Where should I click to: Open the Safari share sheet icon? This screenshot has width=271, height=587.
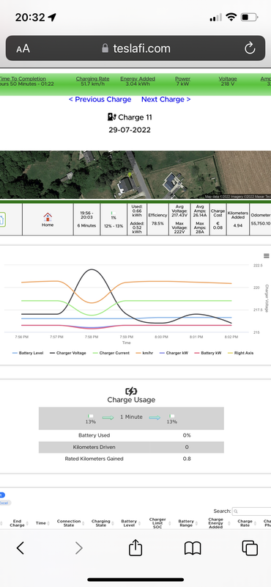pyautogui.click(x=135, y=547)
